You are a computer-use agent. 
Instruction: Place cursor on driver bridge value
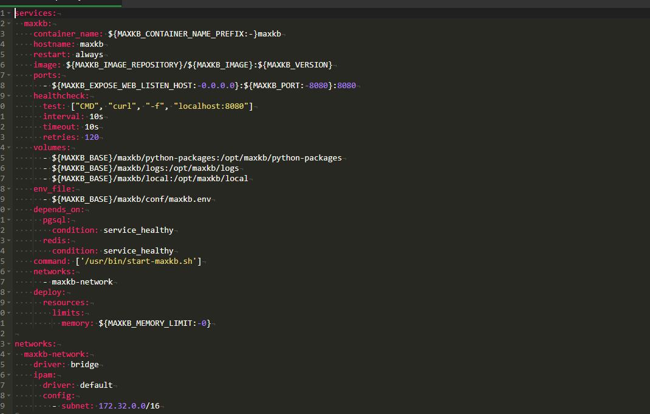(84, 364)
